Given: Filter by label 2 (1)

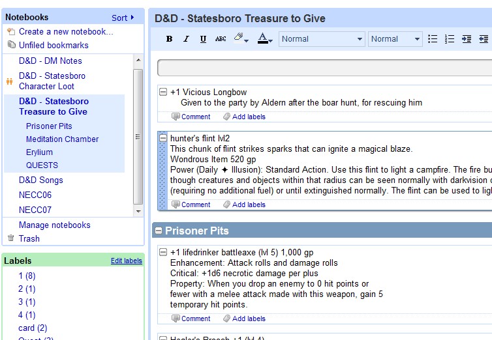Looking at the screenshot, I should tap(27, 289).
